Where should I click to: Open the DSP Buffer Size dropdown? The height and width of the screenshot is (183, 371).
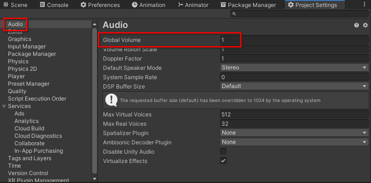click(294, 86)
